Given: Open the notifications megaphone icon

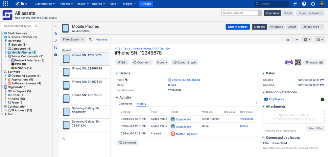Looking at the screenshot, I should pos(295,4).
